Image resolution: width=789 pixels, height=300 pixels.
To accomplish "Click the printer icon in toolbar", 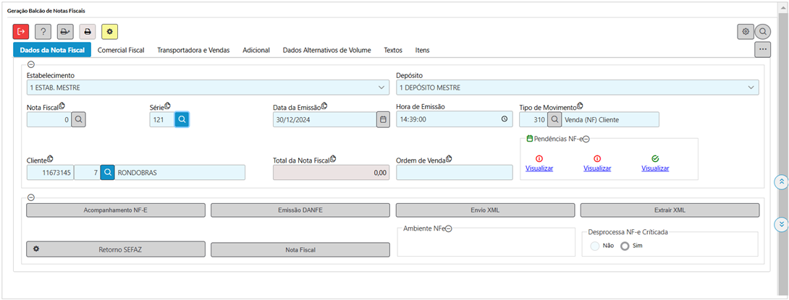I will (87, 32).
